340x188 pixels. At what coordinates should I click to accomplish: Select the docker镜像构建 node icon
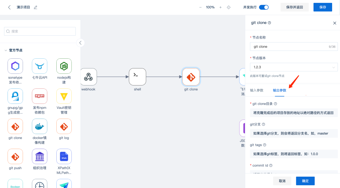click(39, 126)
